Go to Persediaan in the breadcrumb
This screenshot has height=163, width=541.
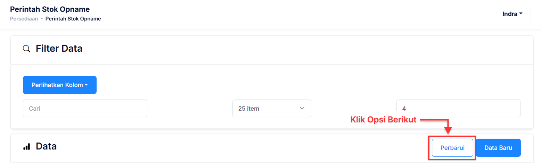[x=24, y=19]
